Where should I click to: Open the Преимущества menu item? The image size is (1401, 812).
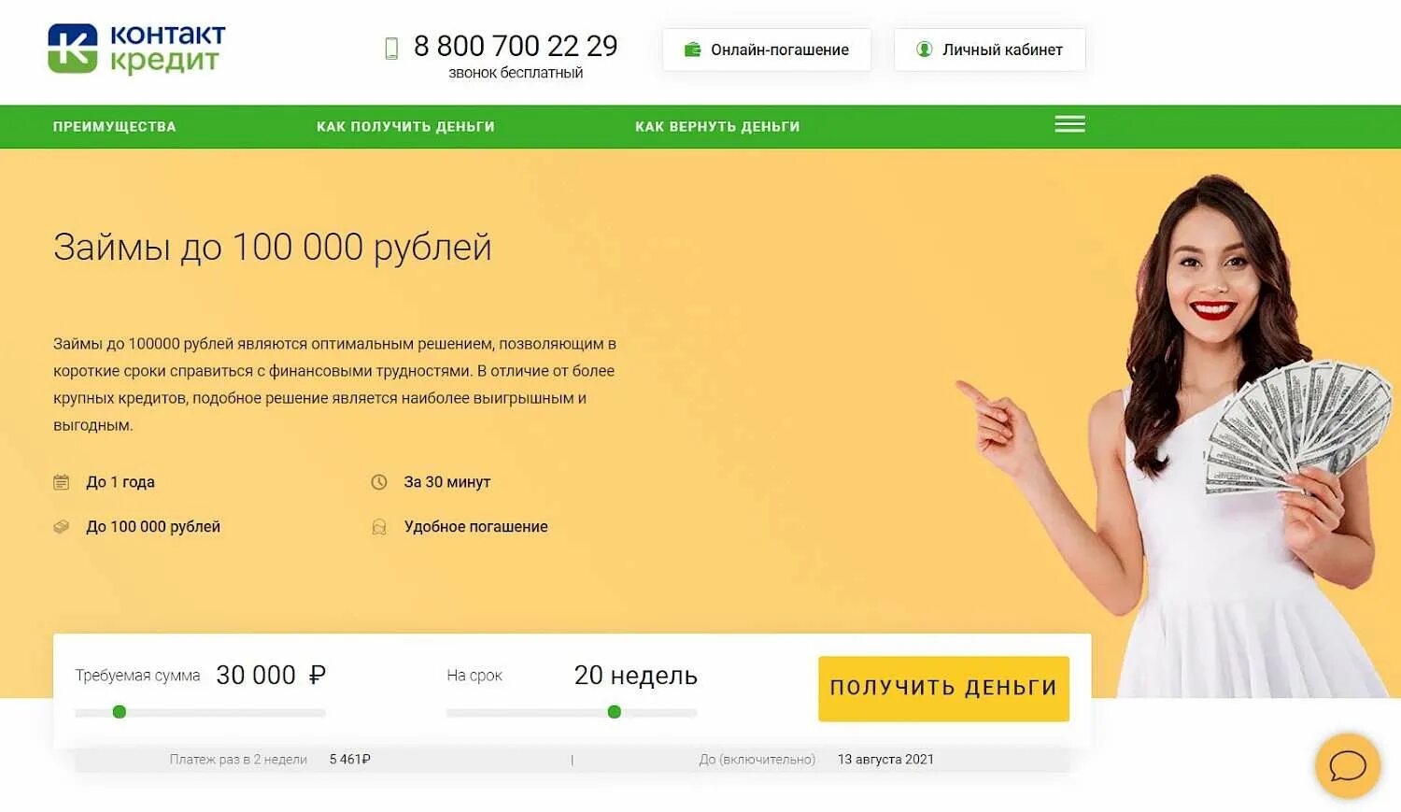coord(115,126)
